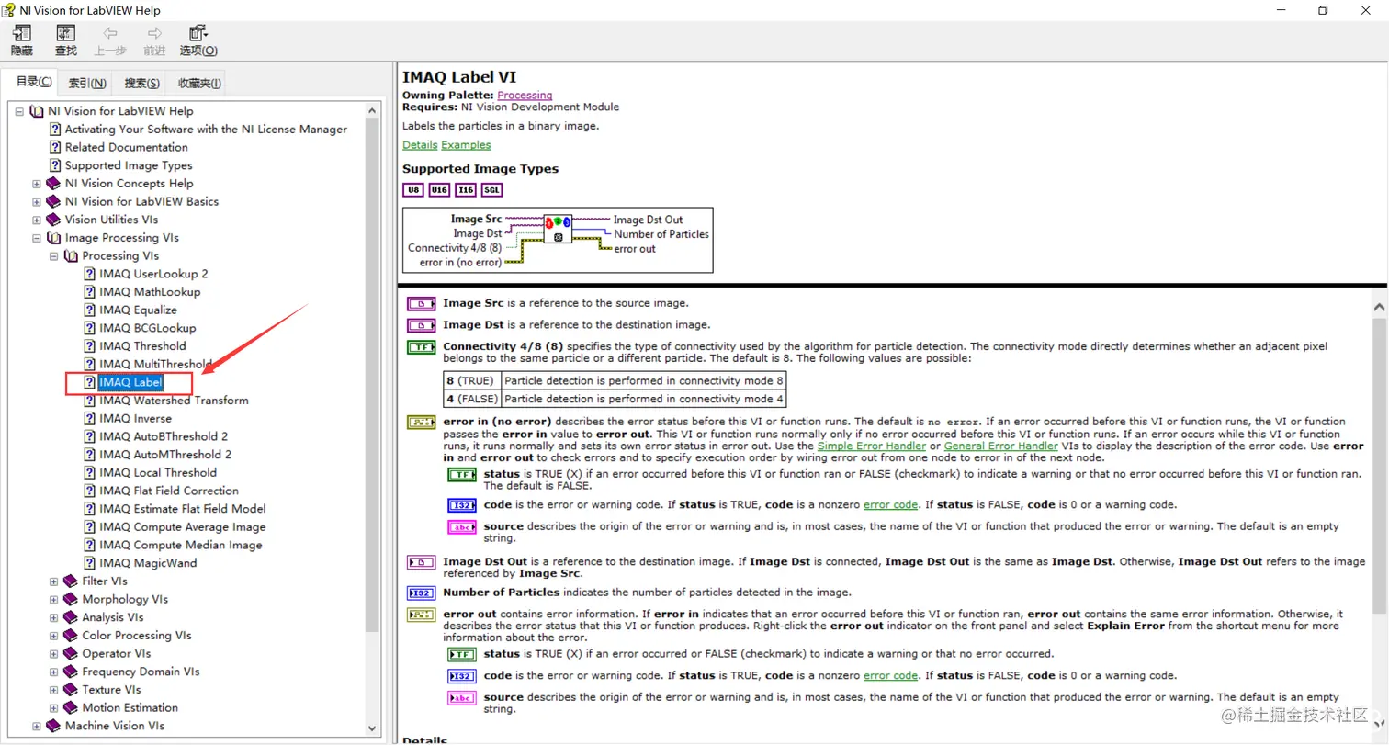Click the SGL image type icon

[492, 190]
